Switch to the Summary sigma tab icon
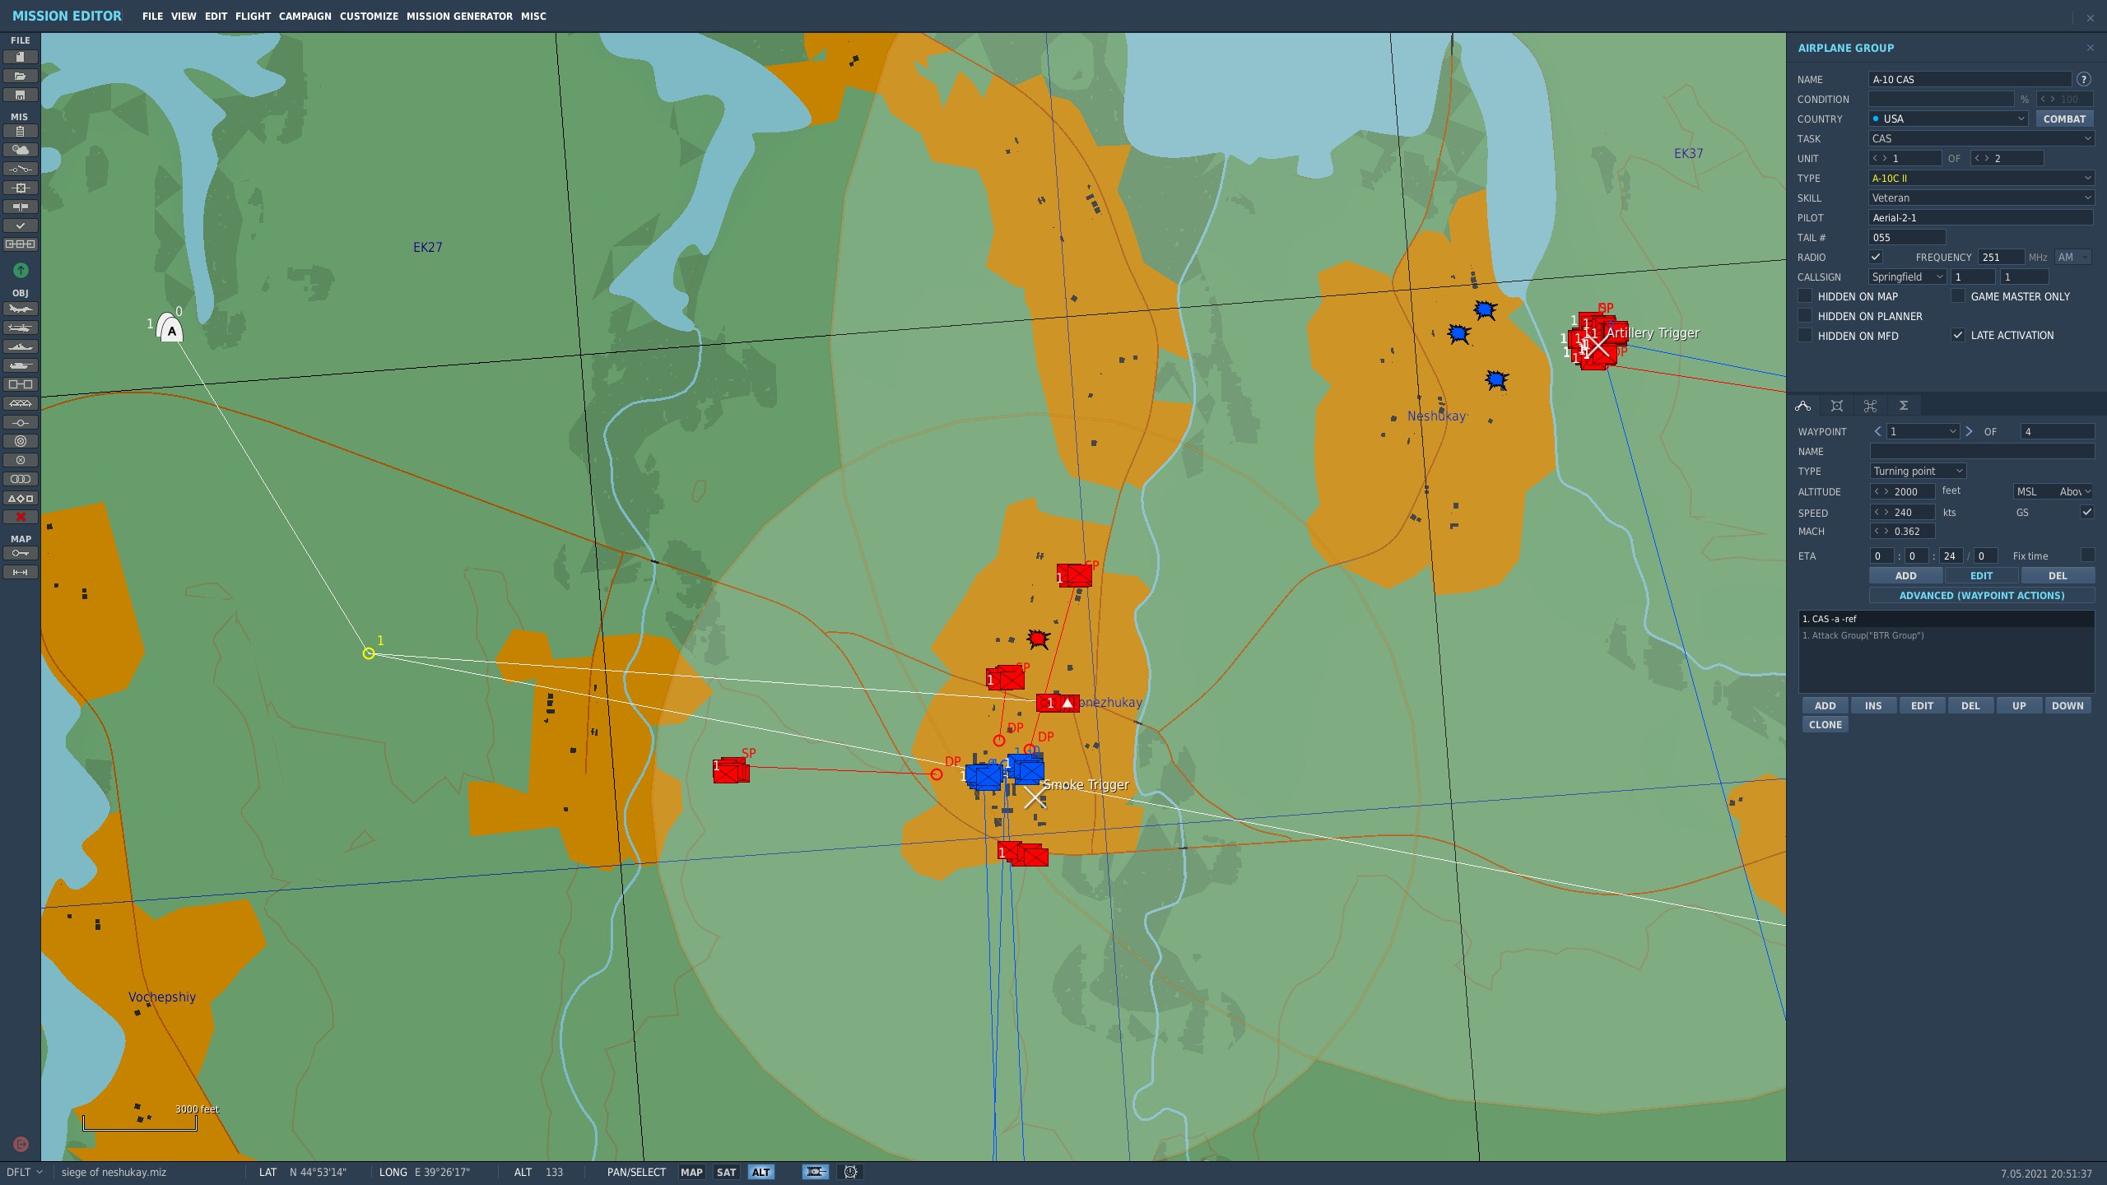 tap(1904, 406)
